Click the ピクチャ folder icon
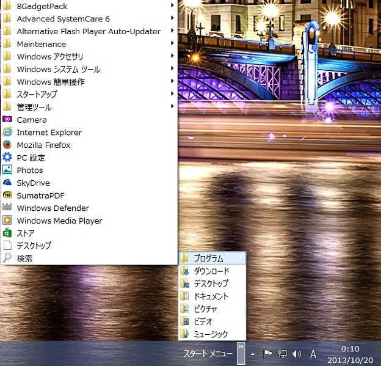Image resolution: width=381 pixels, height=366 pixels. pyautogui.click(x=185, y=309)
